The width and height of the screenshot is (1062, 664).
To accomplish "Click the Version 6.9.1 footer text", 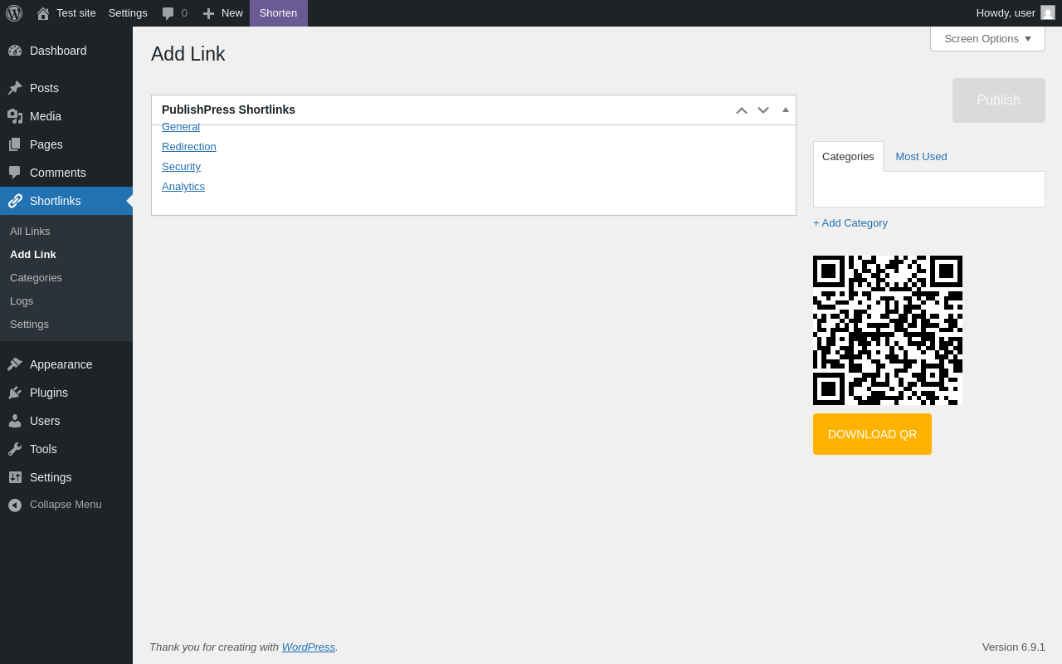I will [x=1014, y=647].
